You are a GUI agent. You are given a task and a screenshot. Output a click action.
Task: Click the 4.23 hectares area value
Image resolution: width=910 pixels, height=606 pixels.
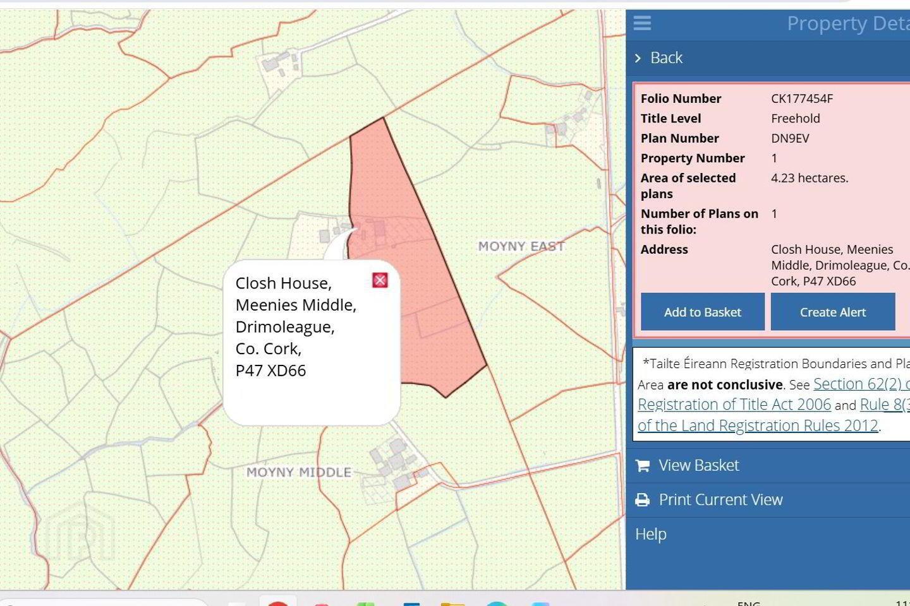tap(810, 178)
